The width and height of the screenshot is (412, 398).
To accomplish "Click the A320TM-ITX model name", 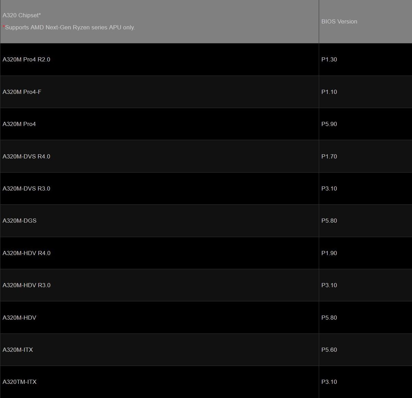I will click(19, 382).
